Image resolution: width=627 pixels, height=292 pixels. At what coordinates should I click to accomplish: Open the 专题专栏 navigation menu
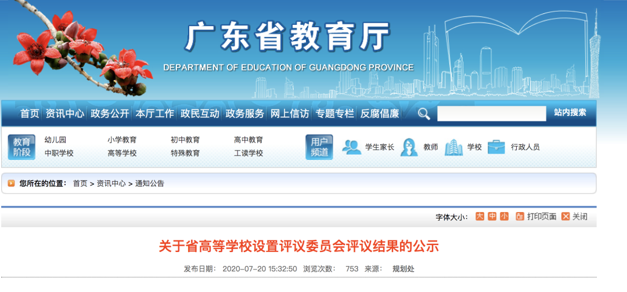(335, 114)
